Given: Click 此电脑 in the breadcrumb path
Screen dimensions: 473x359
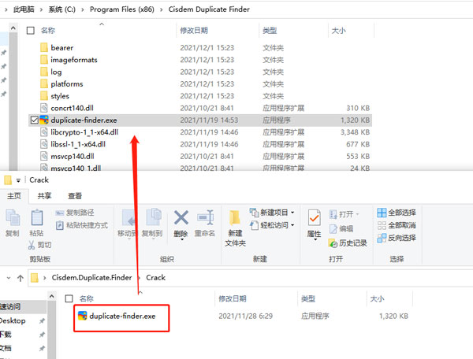Looking at the screenshot, I should coord(24,9).
